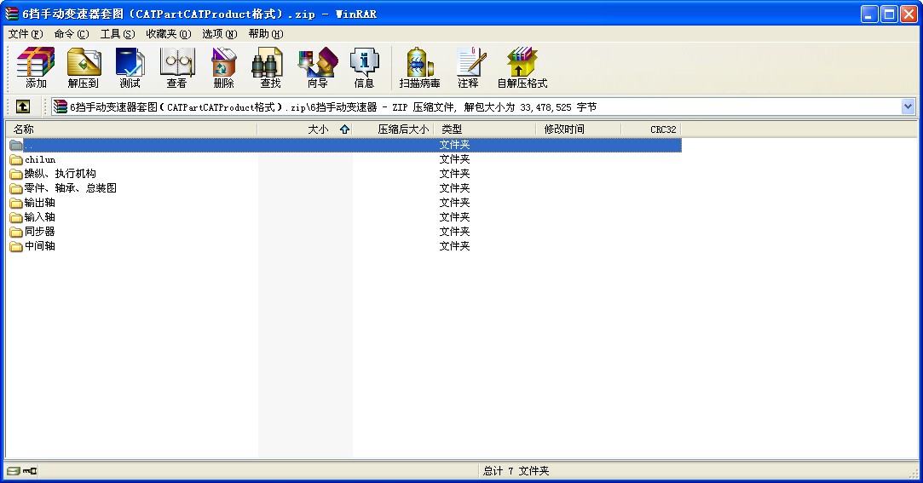This screenshot has width=923, height=483.
Task: Show archive 信息 (Info)
Action: (x=364, y=67)
